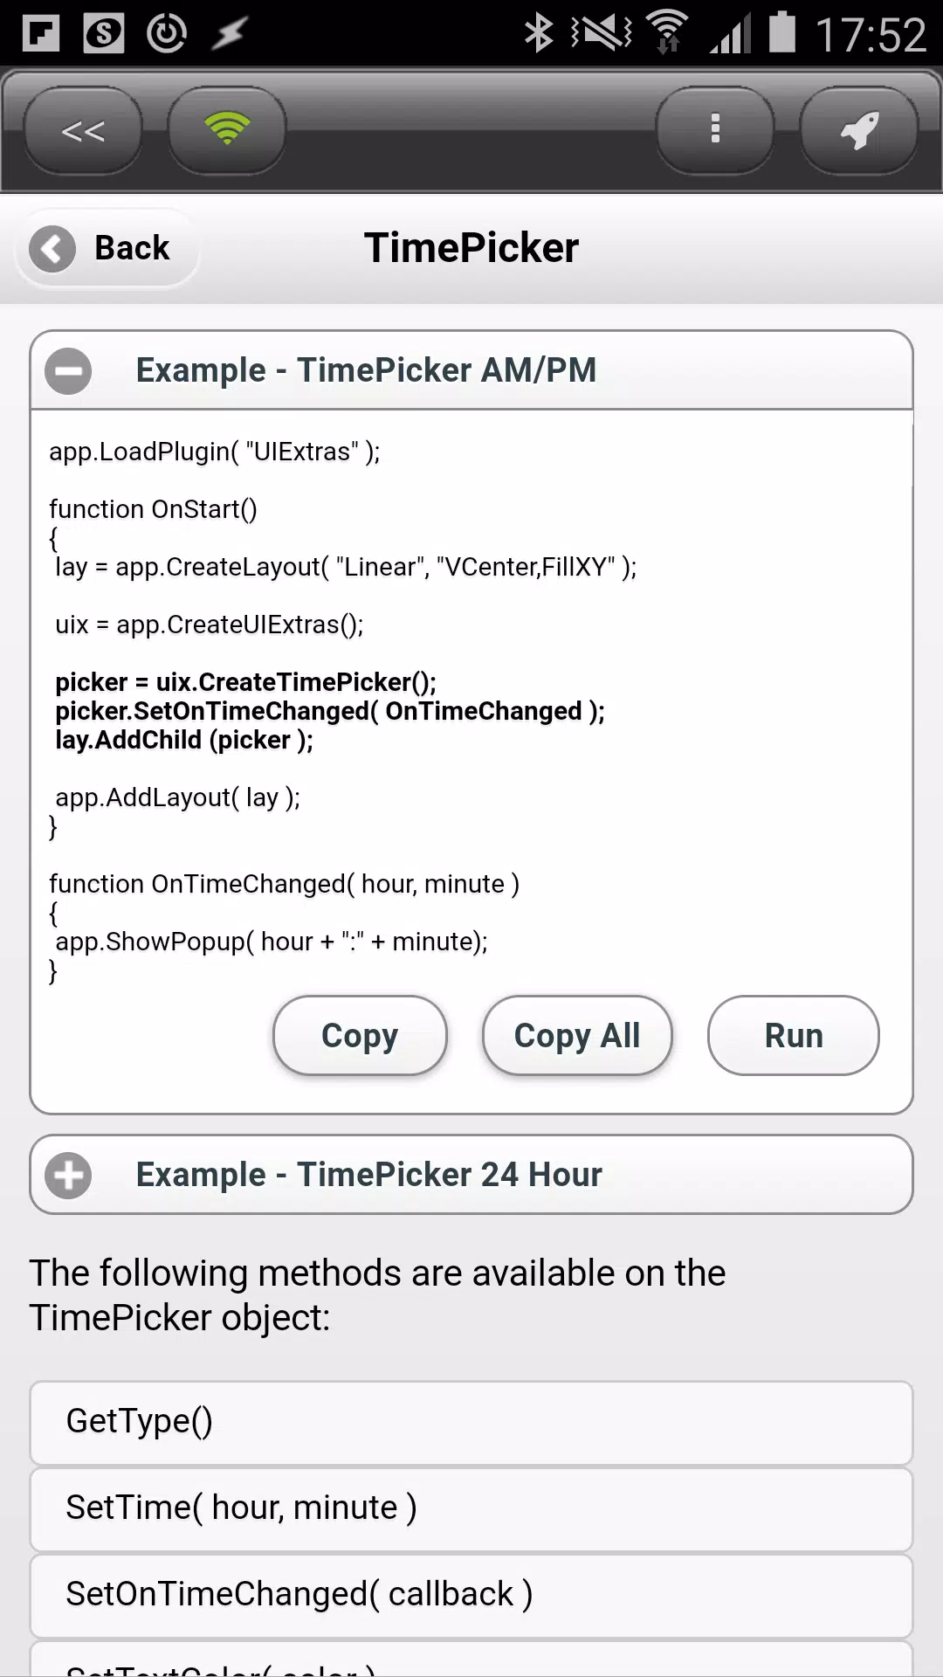The image size is (943, 1677).
Task: Tap the battery indicator in status bar
Action: (782, 32)
